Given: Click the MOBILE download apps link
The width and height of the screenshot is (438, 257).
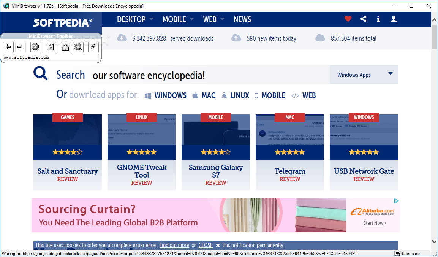Looking at the screenshot, I should pos(273,96).
